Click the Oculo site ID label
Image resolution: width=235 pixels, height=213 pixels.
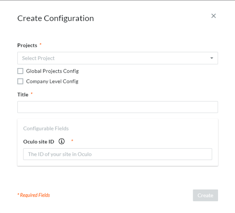[x=39, y=142]
